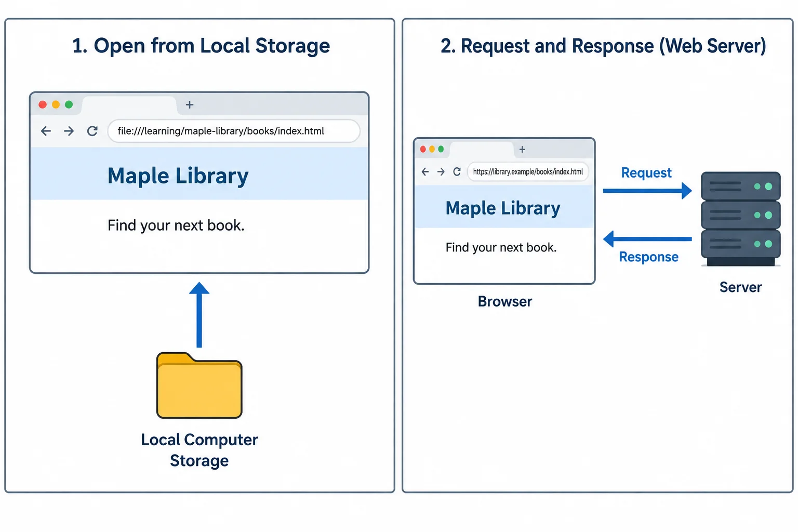Click the https://library.example/books/index.html address bar
The width and height of the screenshot is (798, 532).
tap(528, 171)
